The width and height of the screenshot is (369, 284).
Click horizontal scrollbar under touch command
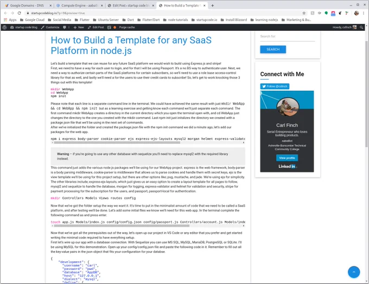122,226
